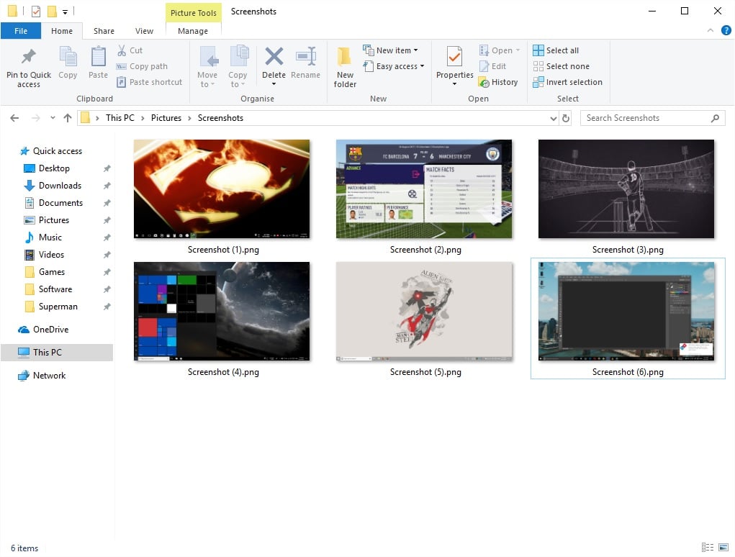Switch to large thumbnails view in status bar
The image size is (735, 557).
[723, 547]
